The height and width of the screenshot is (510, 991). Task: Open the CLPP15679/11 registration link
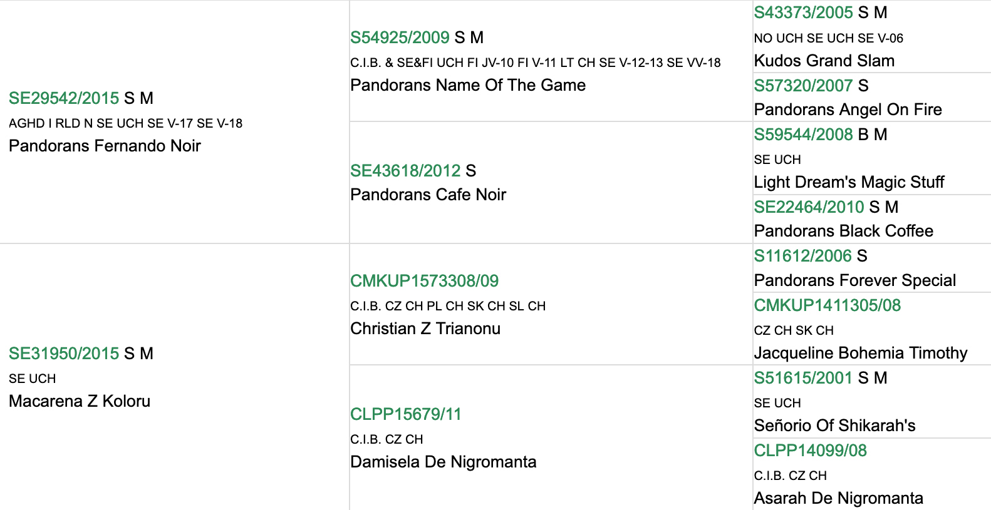405,414
